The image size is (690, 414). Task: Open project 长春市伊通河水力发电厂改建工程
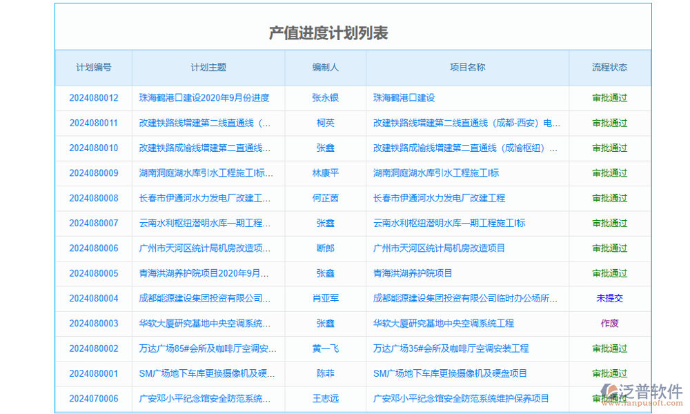[440, 198]
